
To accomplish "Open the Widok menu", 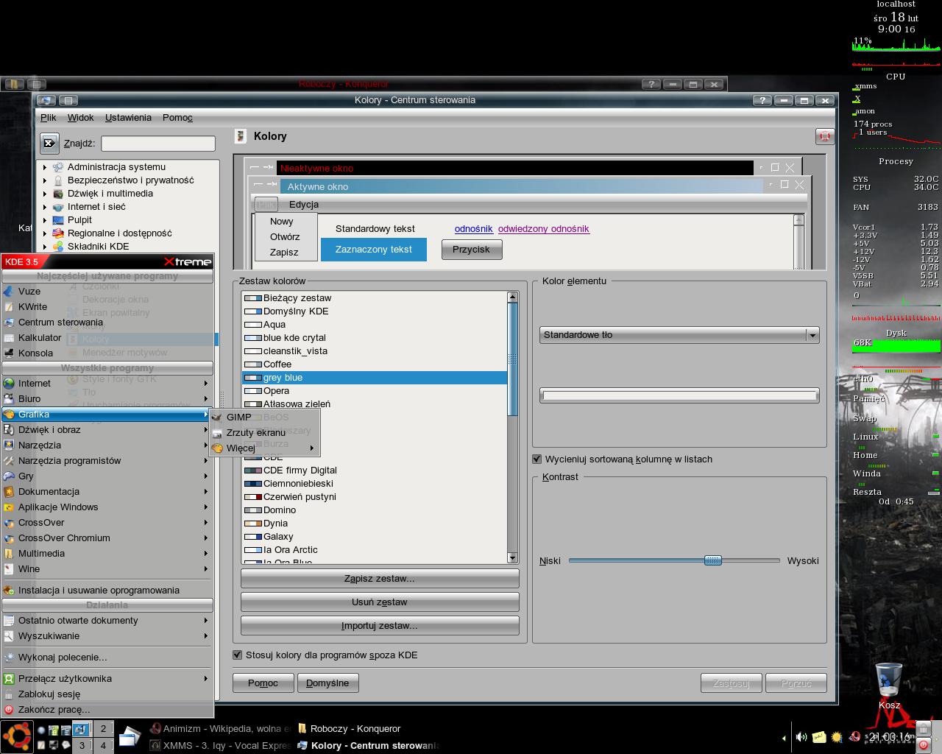I will pos(80,117).
